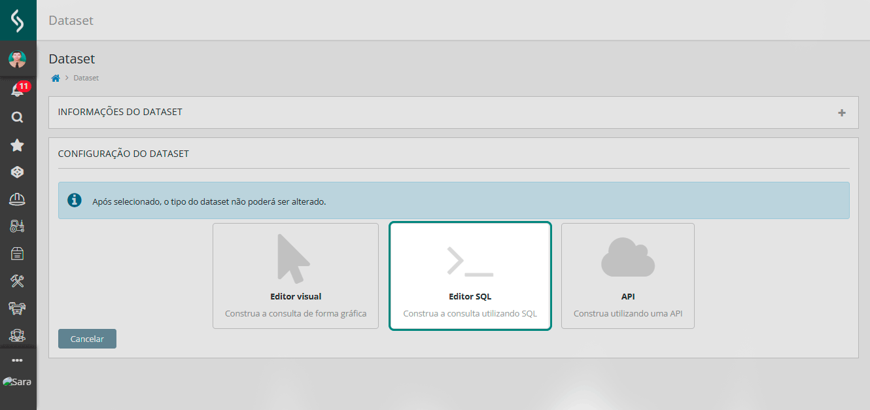Screen dimensions: 870x410
Task: Choose the API dataset type card
Action: (x=628, y=276)
